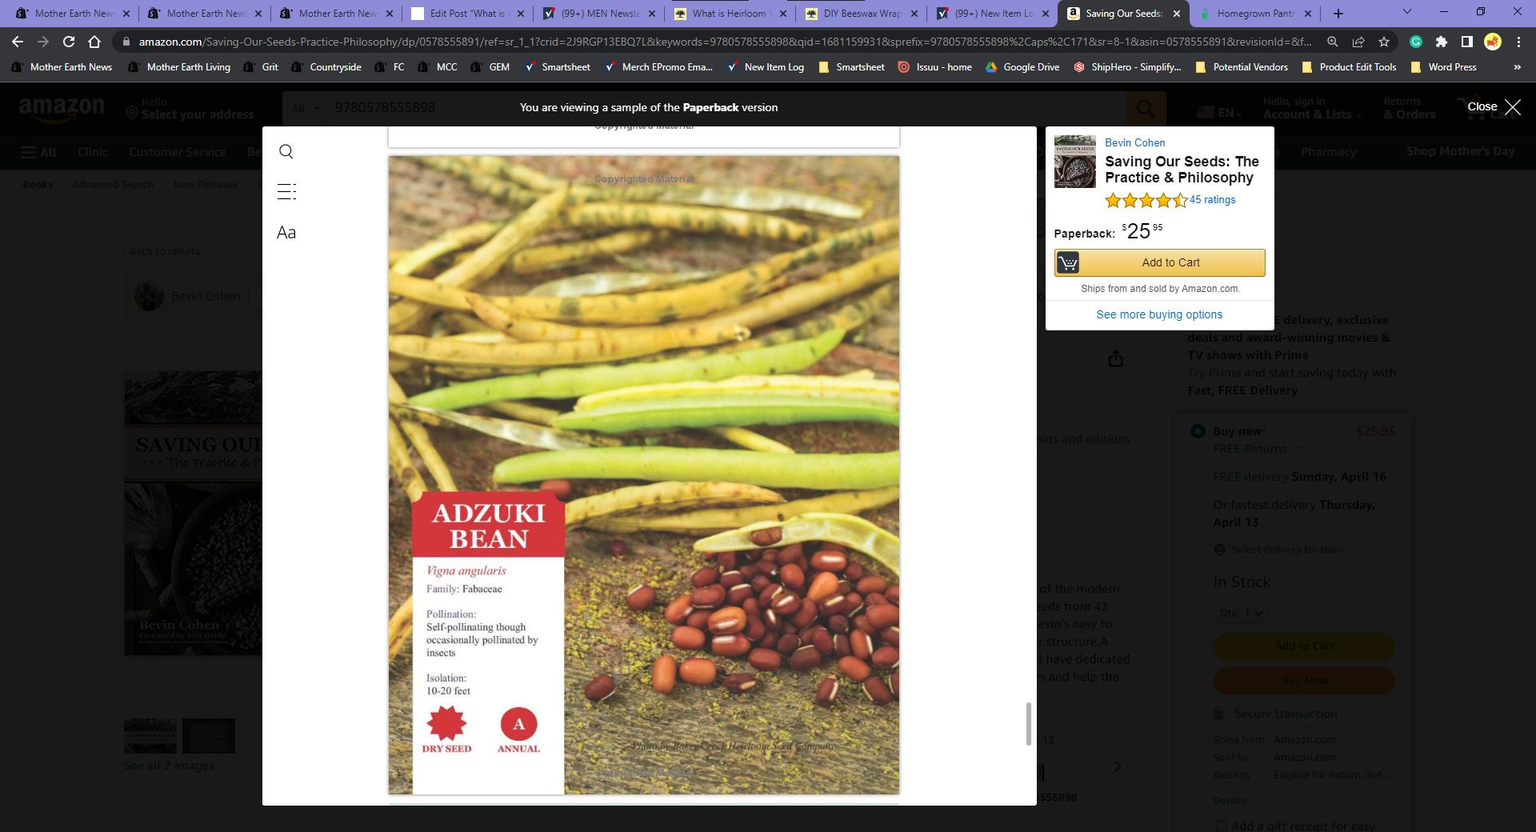Image resolution: width=1536 pixels, height=832 pixels.
Task: Open the Extensions puzzle icon
Action: [x=1441, y=42]
